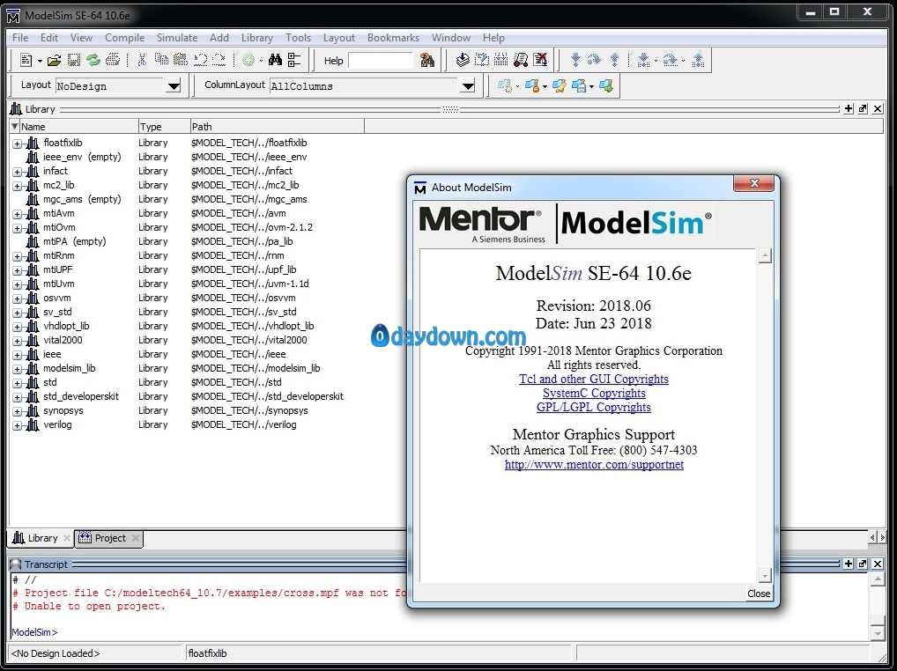The height and width of the screenshot is (671, 897).
Task: Open the GPL/LGPL Copyrights link
Action: pyautogui.click(x=593, y=407)
